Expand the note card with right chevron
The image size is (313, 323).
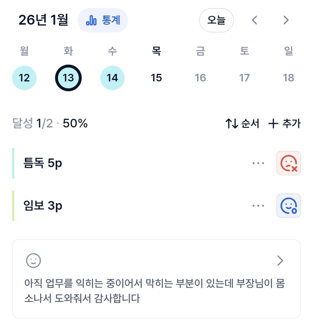pos(280,261)
